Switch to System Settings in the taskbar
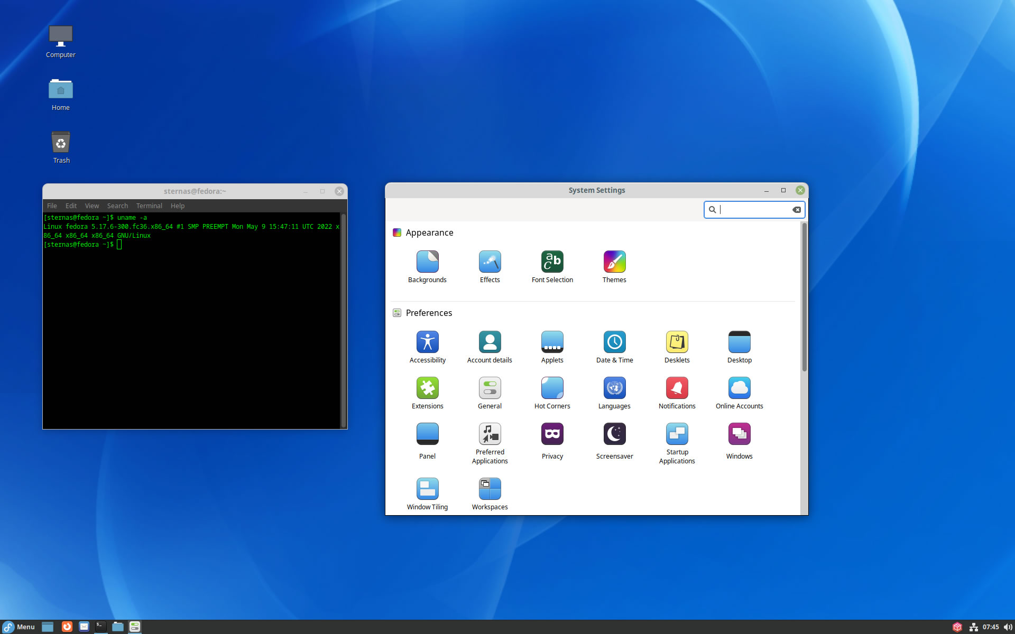 coord(135,627)
